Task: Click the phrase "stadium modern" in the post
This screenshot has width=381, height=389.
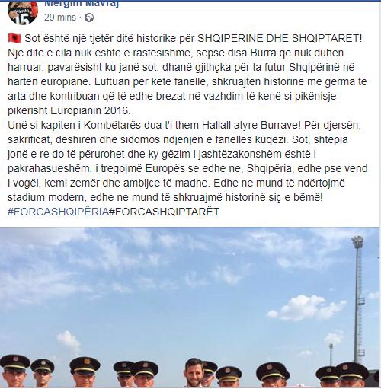Action: [46, 197]
